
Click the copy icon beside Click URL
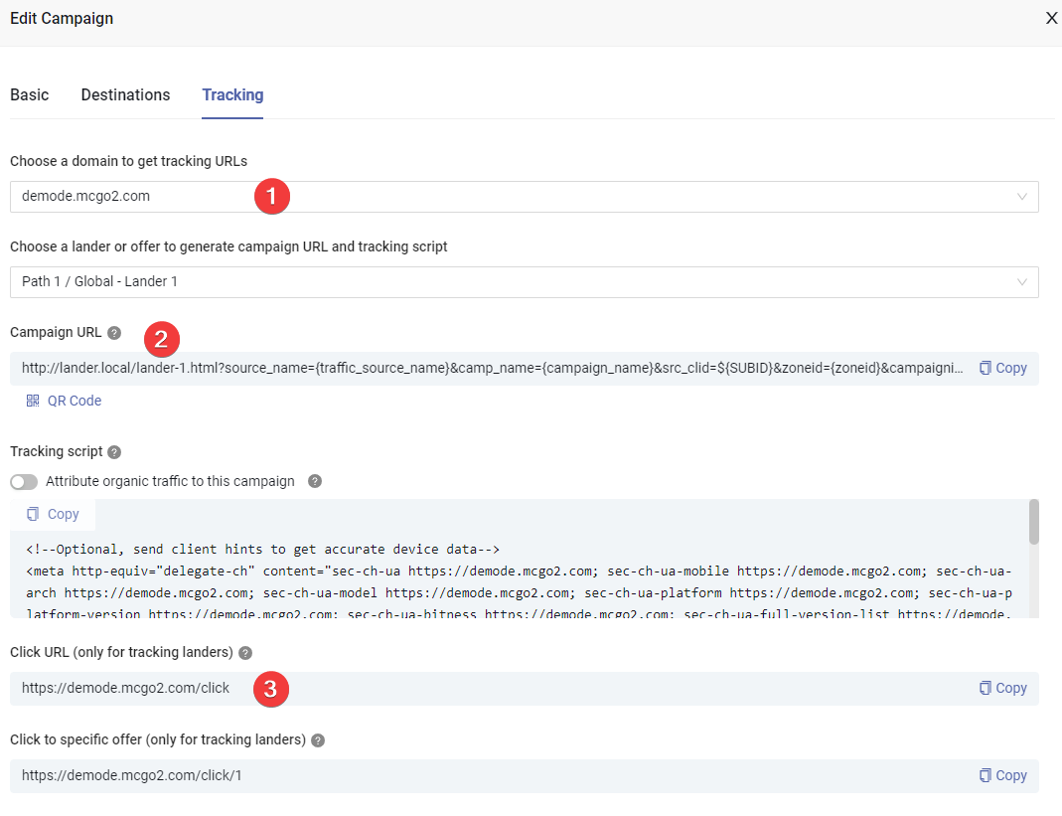pyautogui.click(x=986, y=688)
